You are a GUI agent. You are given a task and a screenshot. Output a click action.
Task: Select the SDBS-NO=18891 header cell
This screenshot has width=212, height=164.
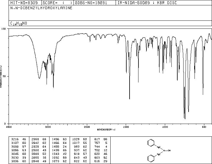(x=91, y=3)
